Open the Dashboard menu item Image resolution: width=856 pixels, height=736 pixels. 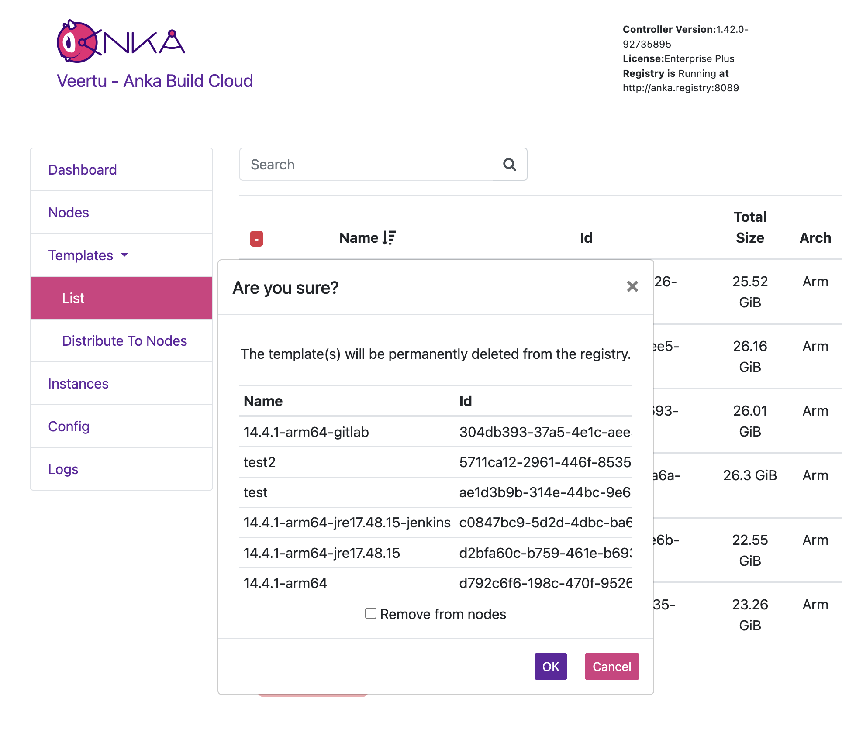coord(83,170)
